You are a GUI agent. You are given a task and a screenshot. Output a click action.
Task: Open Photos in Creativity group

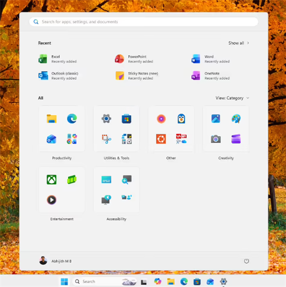tap(216, 118)
